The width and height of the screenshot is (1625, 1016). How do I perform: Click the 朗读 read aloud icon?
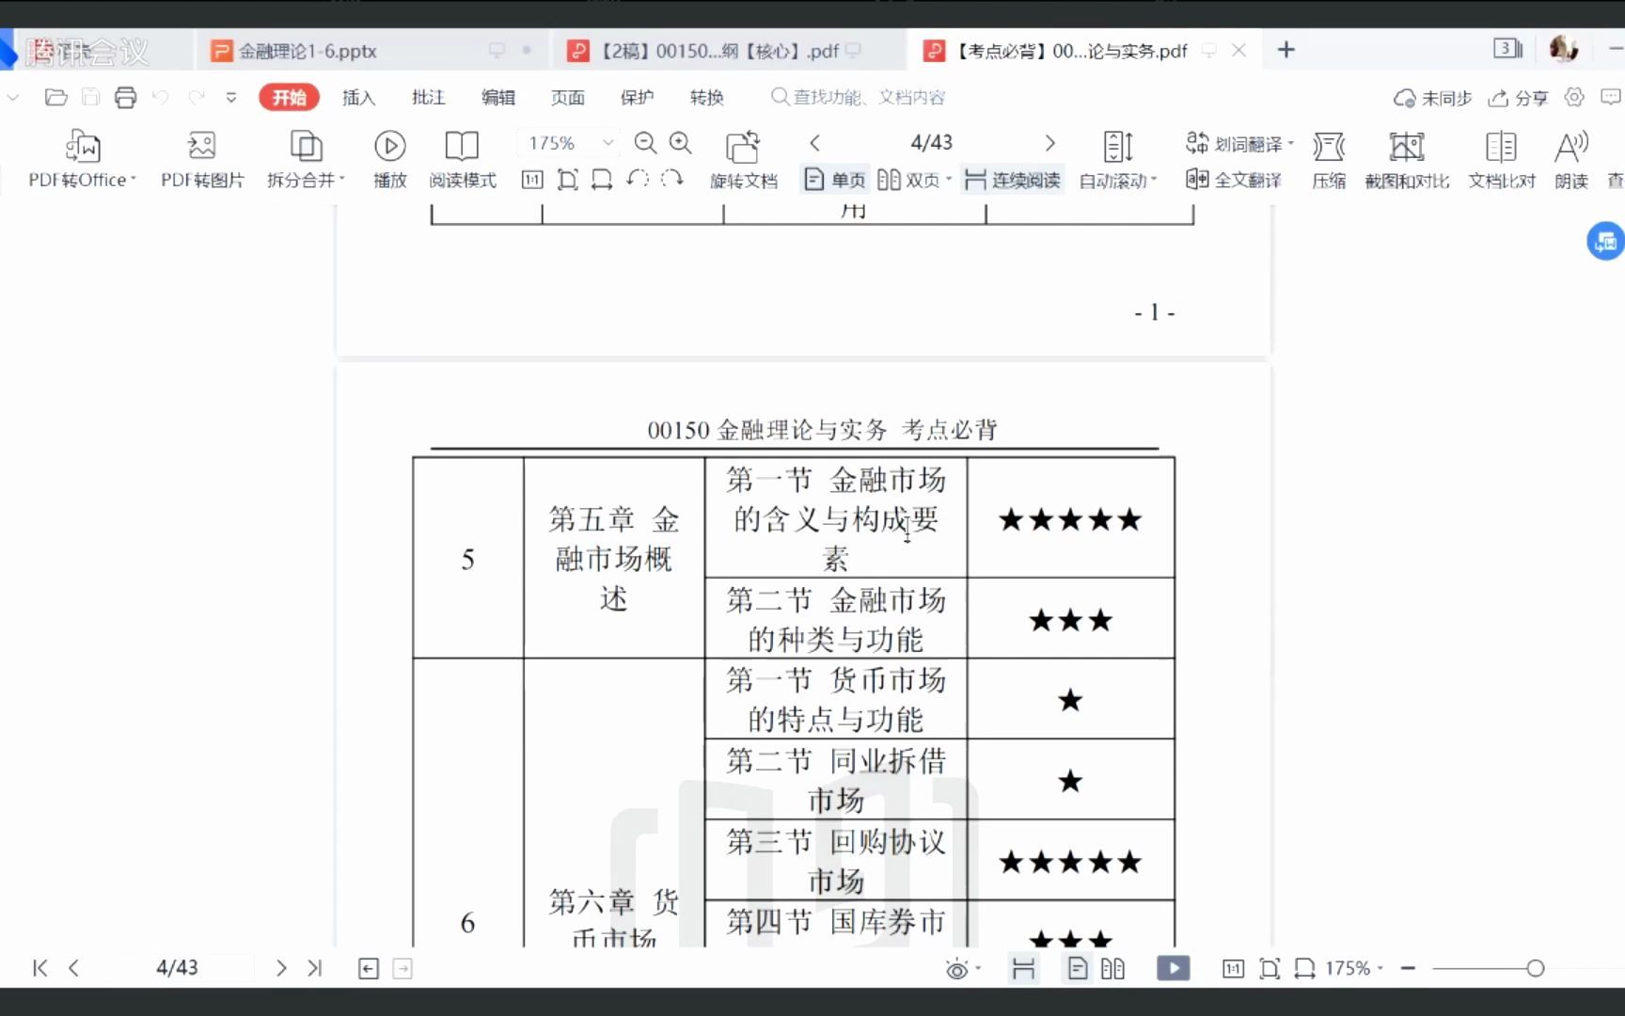1571,147
